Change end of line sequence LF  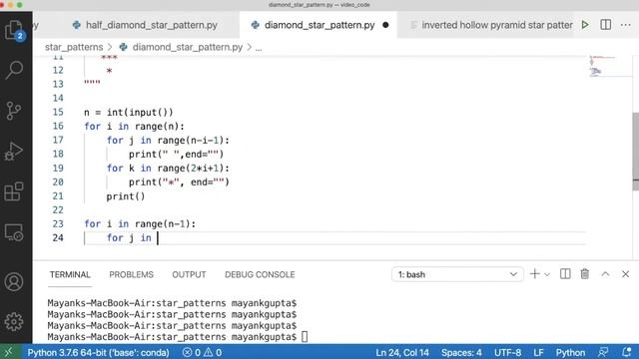[x=538, y=352]
